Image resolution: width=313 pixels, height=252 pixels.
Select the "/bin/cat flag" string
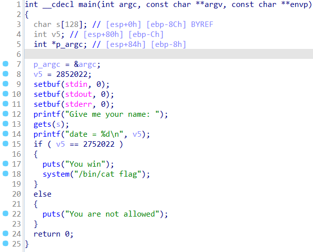(107, 174)
